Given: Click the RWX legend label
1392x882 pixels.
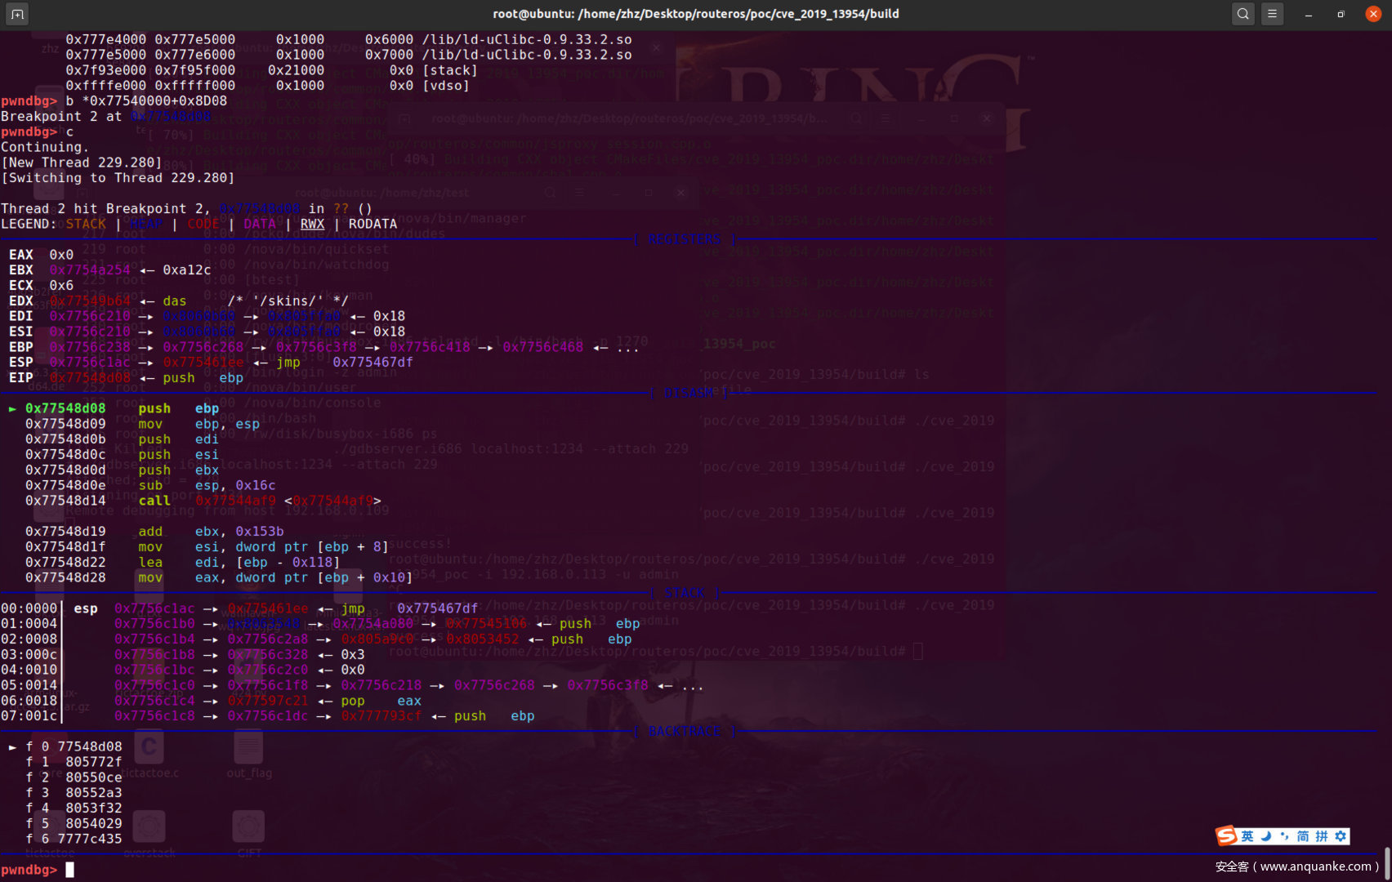Looking at the screenshot, I should click(312, 224).
